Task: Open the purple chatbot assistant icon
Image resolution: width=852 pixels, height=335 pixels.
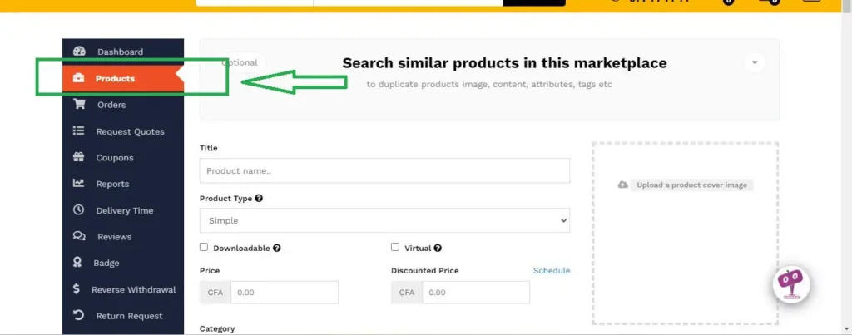Action: (x=790, y=284)
